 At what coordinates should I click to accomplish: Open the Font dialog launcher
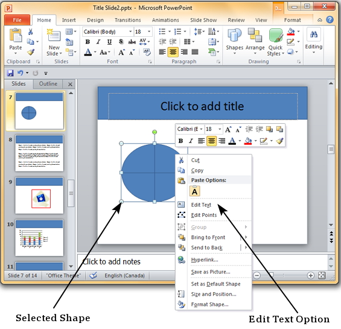pyautogui.click(x=150, y=62)
